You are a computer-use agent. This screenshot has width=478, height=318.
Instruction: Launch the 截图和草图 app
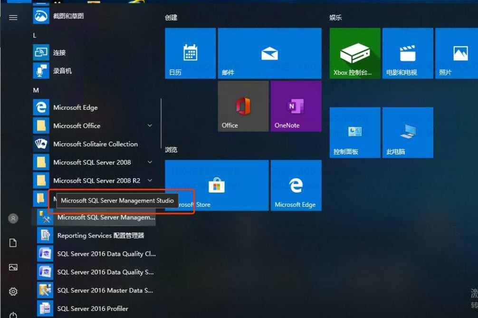click(x=93, y=16)
